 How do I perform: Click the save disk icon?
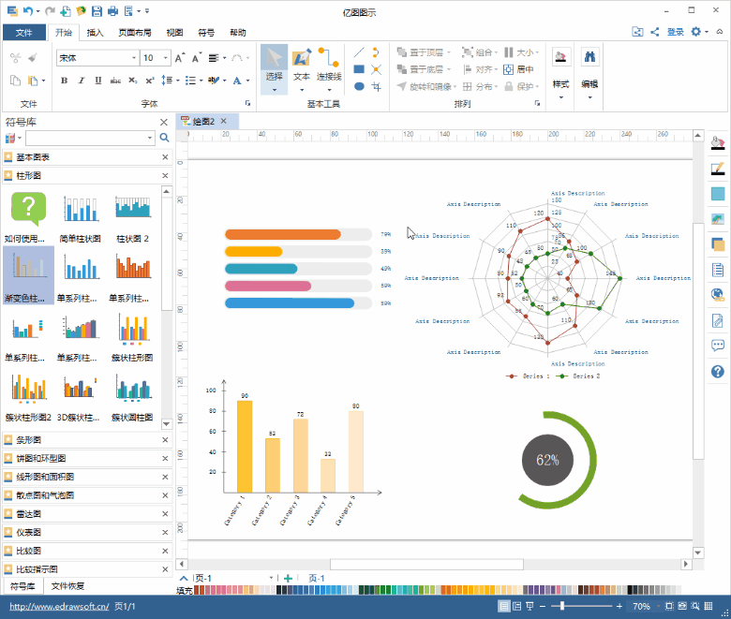97,11
